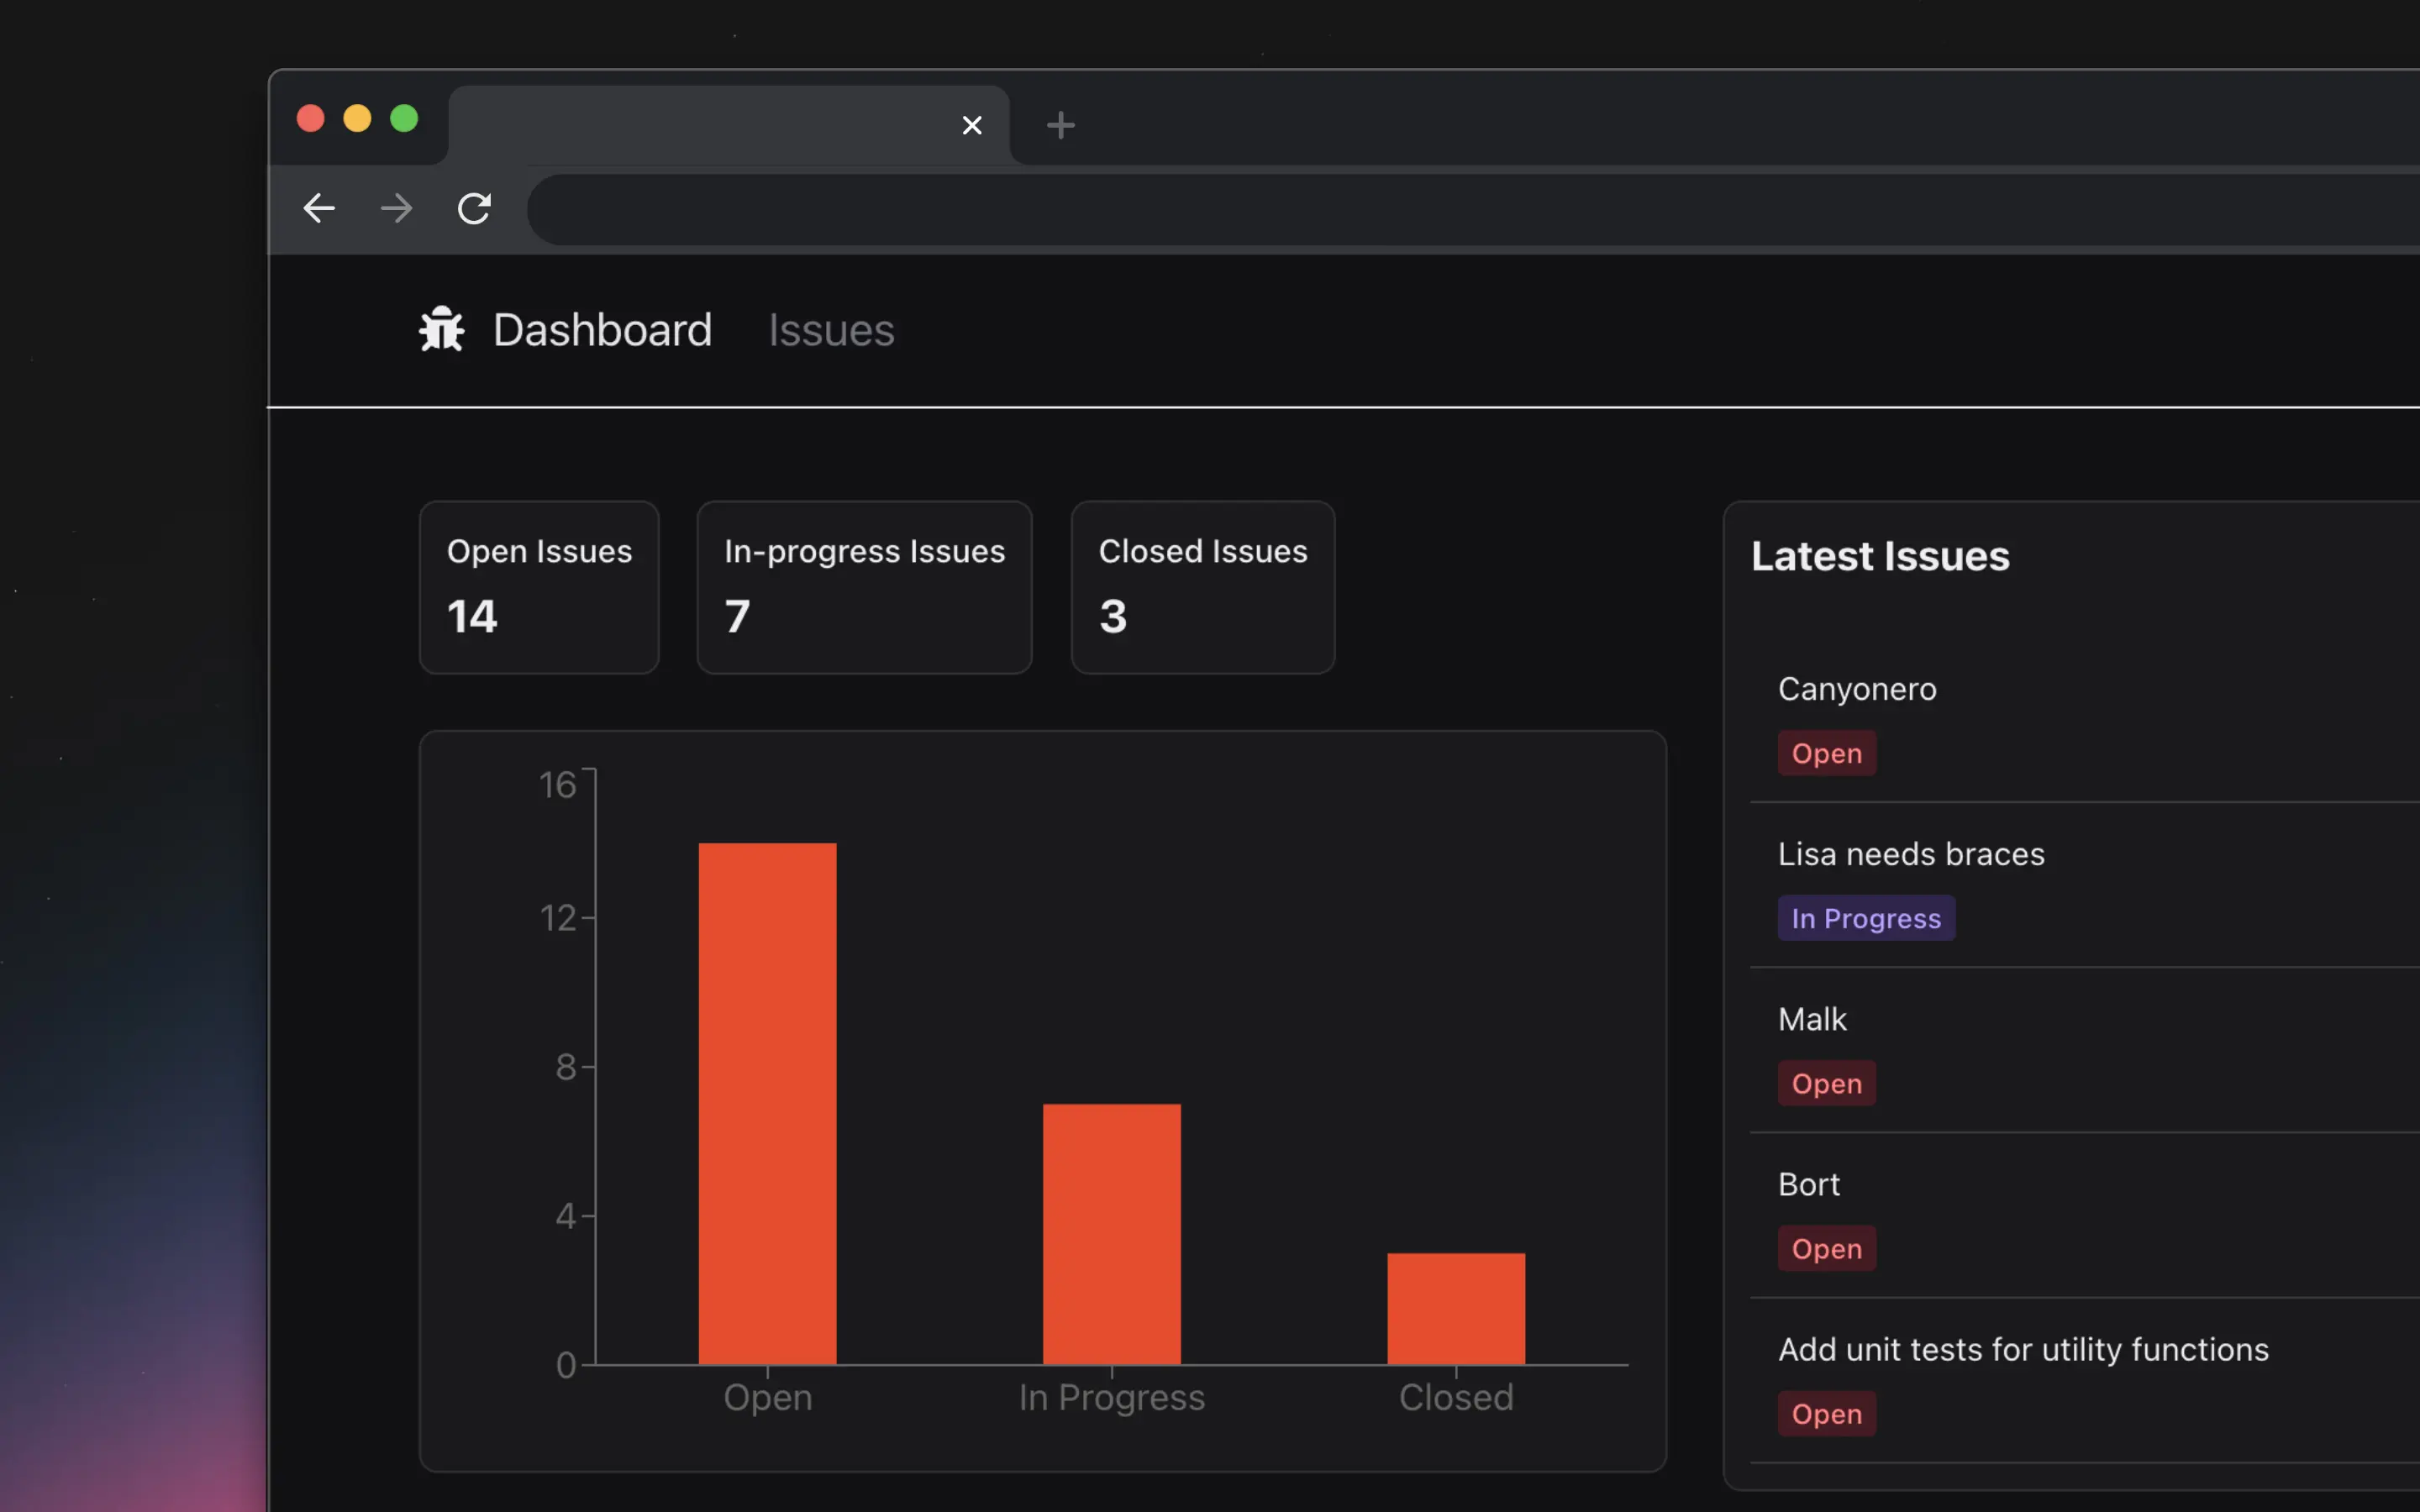
Task: Click the In Progress badge under Lisa needs braces
Action: [1866, 917]
